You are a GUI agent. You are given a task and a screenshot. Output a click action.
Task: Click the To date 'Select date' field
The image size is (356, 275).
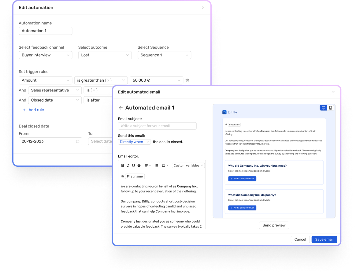click(x=100, y=141)
